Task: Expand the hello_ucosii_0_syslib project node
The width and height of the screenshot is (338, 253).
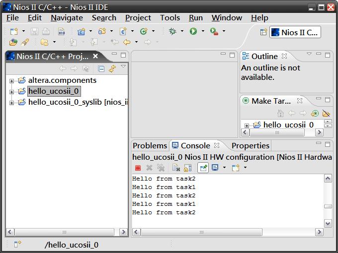Action: point(11,103)
